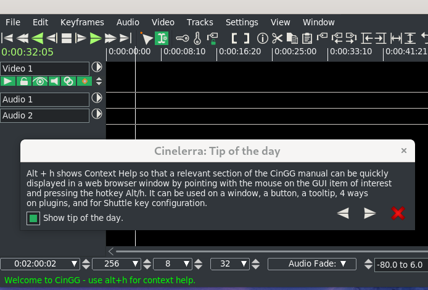
Task: Click the paste clipboard icon
Action: (307, 38)
